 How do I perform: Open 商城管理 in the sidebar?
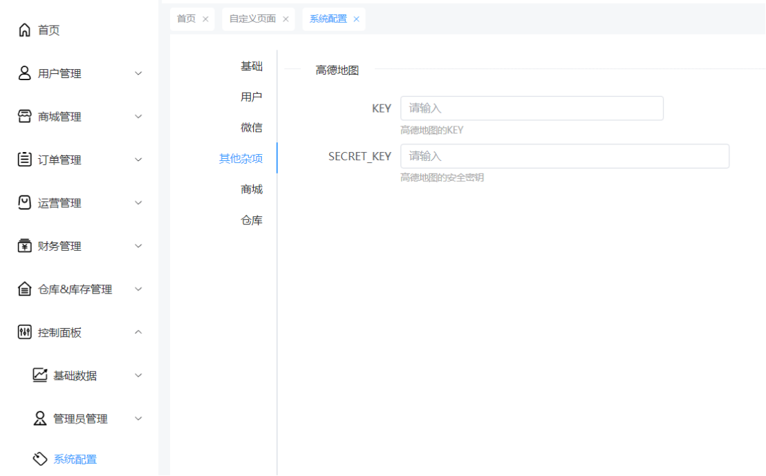[59, 116]
